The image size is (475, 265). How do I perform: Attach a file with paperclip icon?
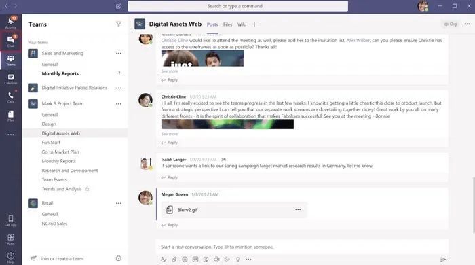pyautogui.click(x=174, y=260)
